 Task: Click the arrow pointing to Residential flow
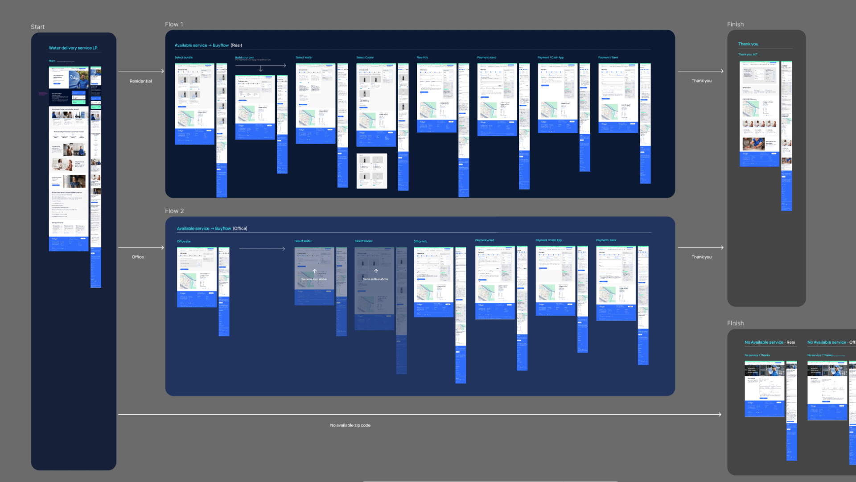coord(141,71)
